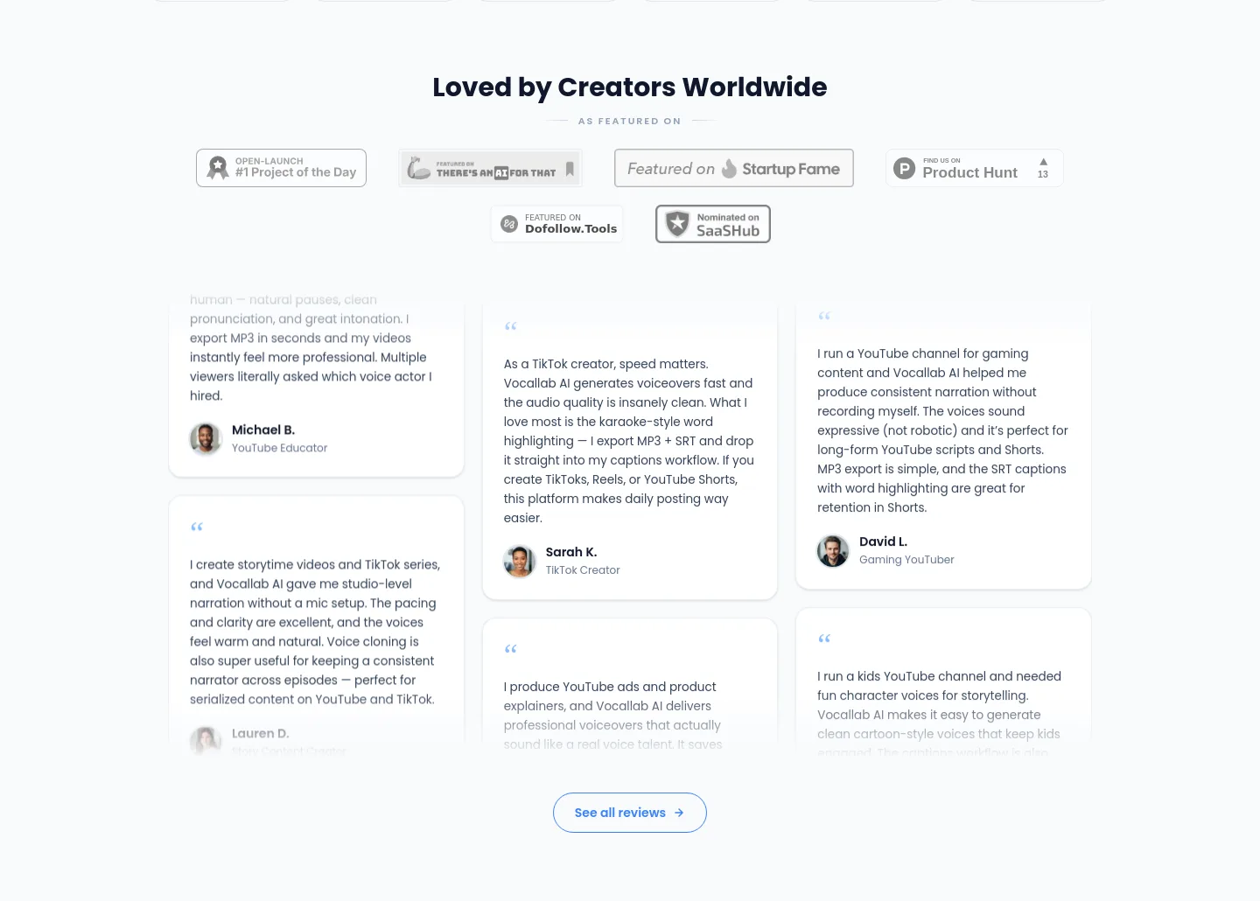Viewport: 1260px width, 901px height.
Task: Click the Nominated on SaaSHub badge
Action: [x=713, y=224]
